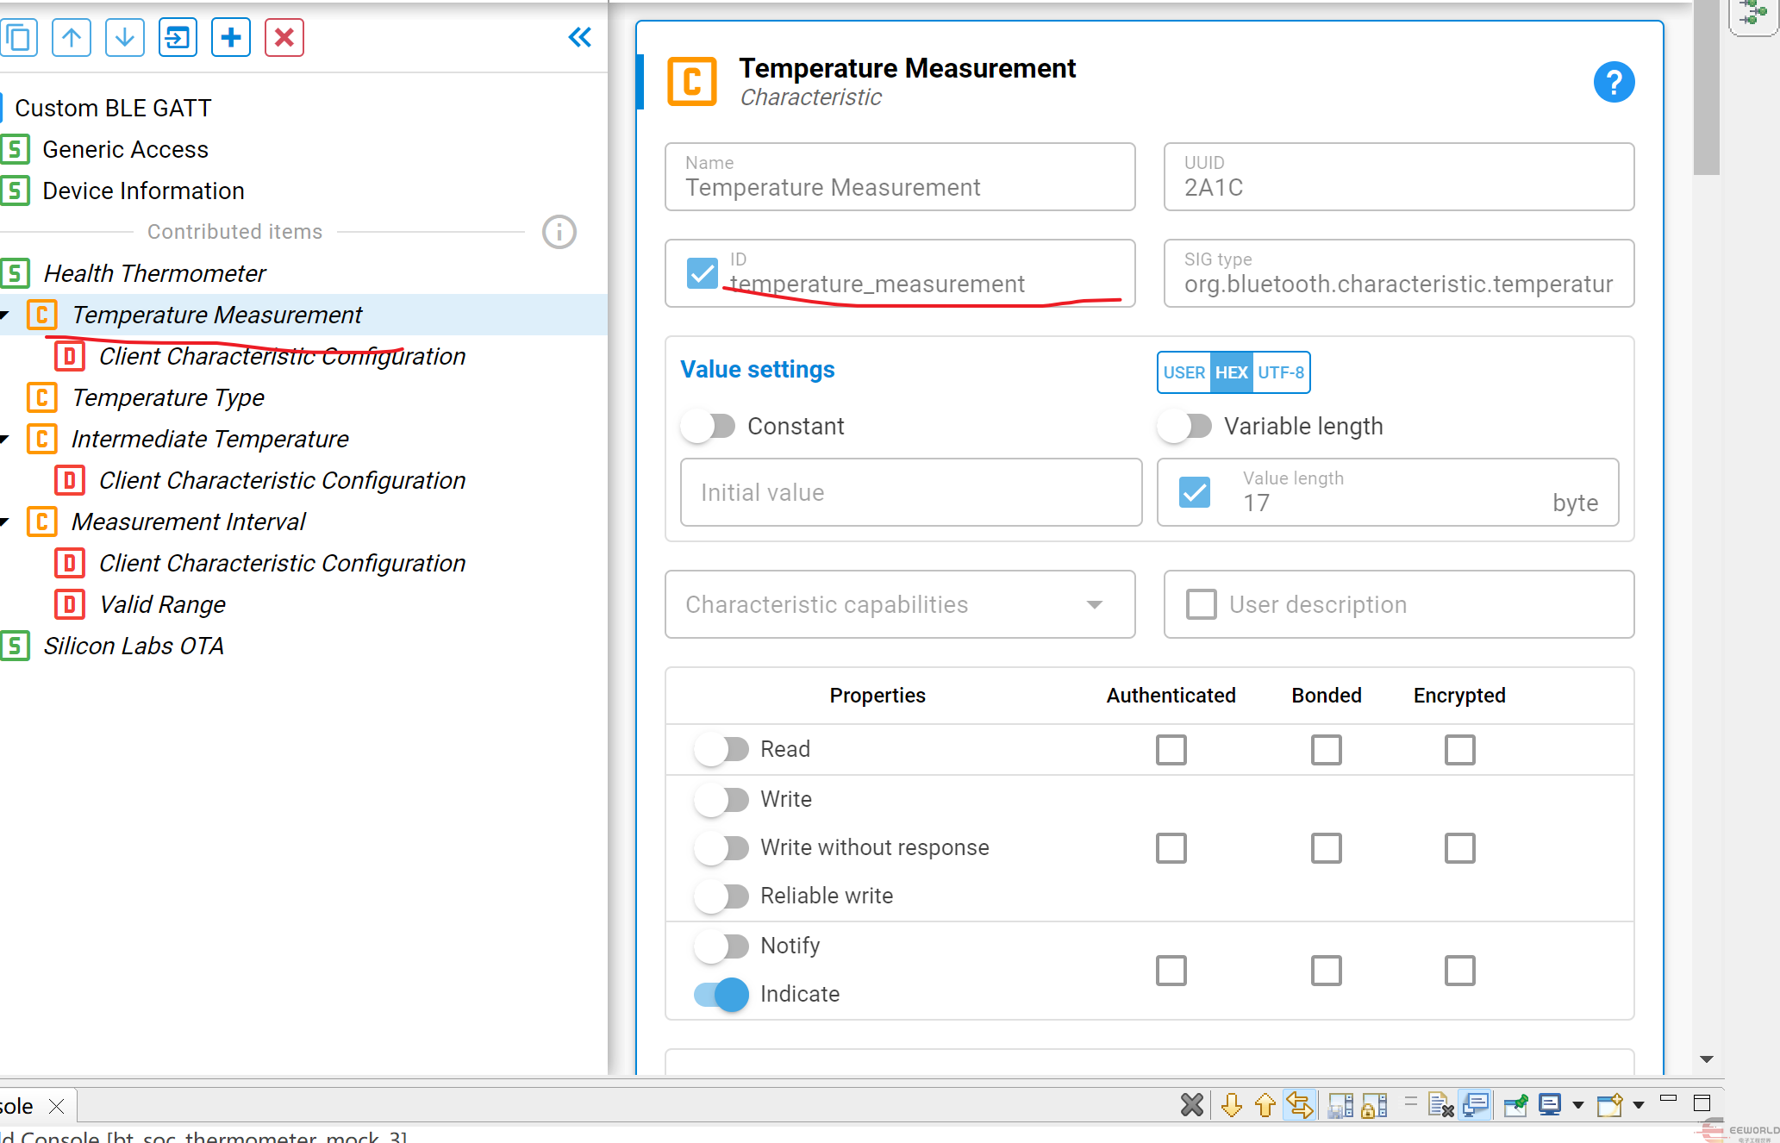Click Contributed items info icon
This screenshot has width=1780, height=1143.
(x=559, y=232)
